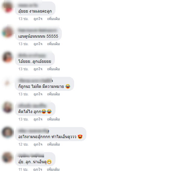
Task: Open เพิ่มเติม under the "เอนดูน้อนนนนน 55555" comment
Action: 53,44
